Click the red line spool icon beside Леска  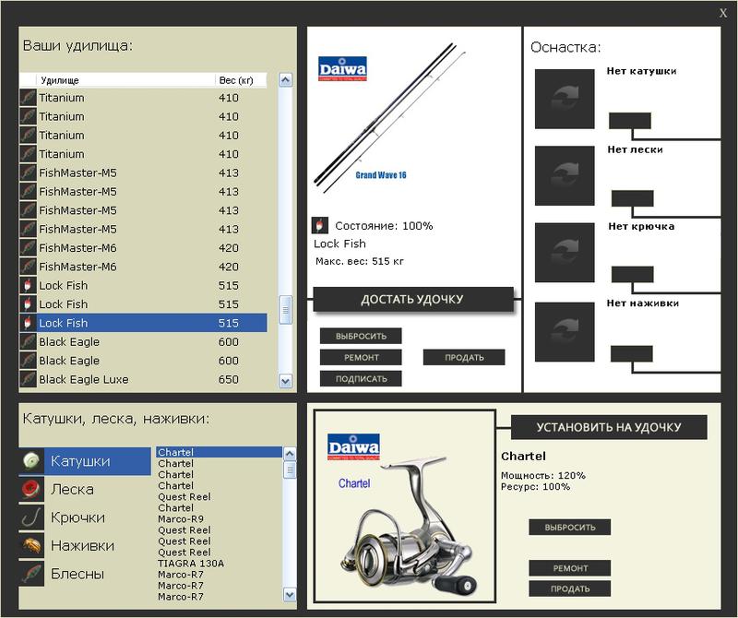(x=31, y=490)
